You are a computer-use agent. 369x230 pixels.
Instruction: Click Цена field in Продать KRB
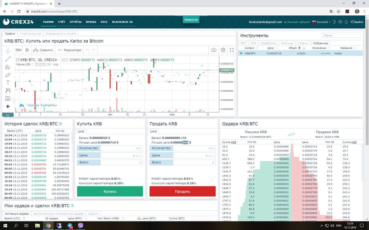point(182,155)
